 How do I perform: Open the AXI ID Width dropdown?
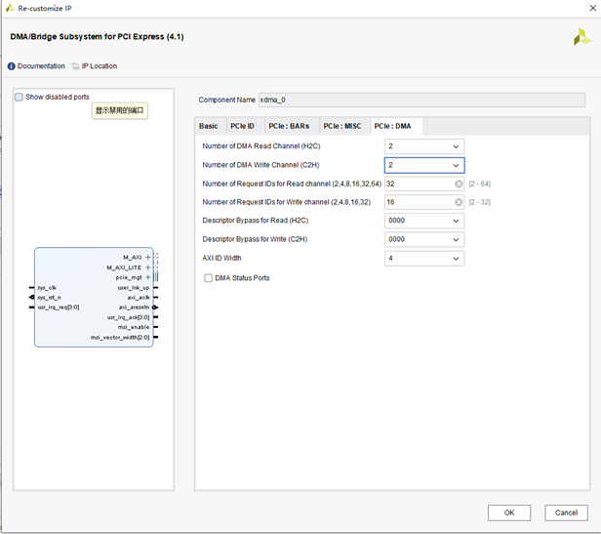pyautogui.click(x=424, y=258)
